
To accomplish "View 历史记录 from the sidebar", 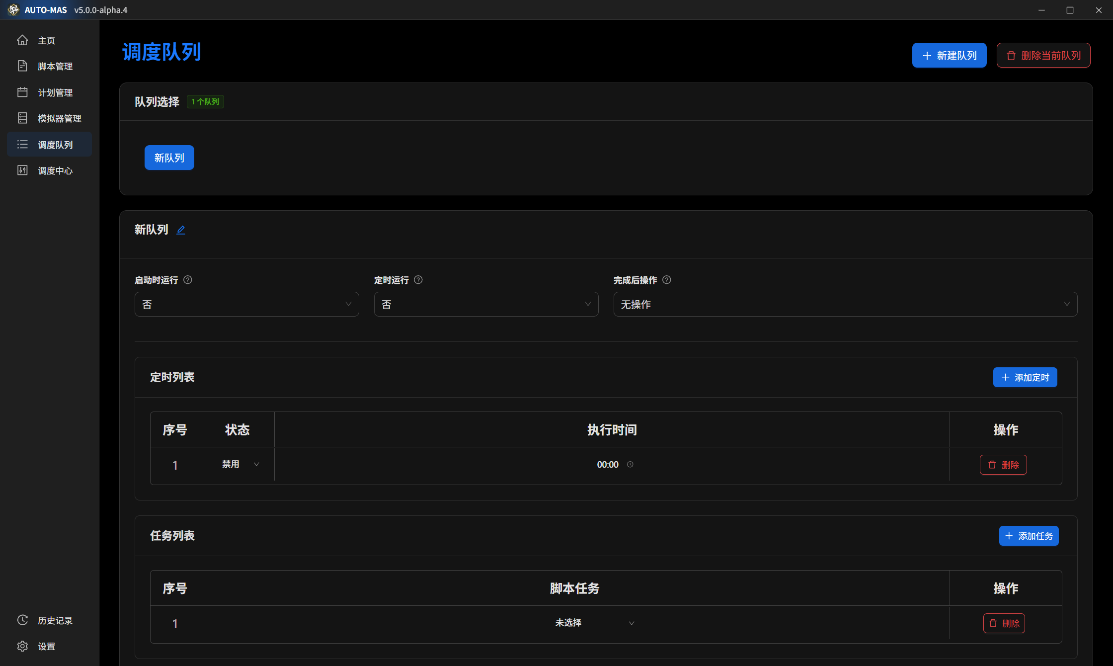I will [55, 620].
